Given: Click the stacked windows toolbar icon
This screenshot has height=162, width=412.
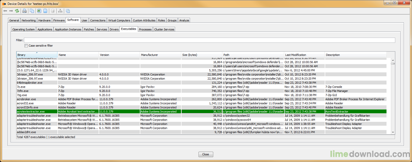Looking at the screenshot, I should click(x=68, y=11).
